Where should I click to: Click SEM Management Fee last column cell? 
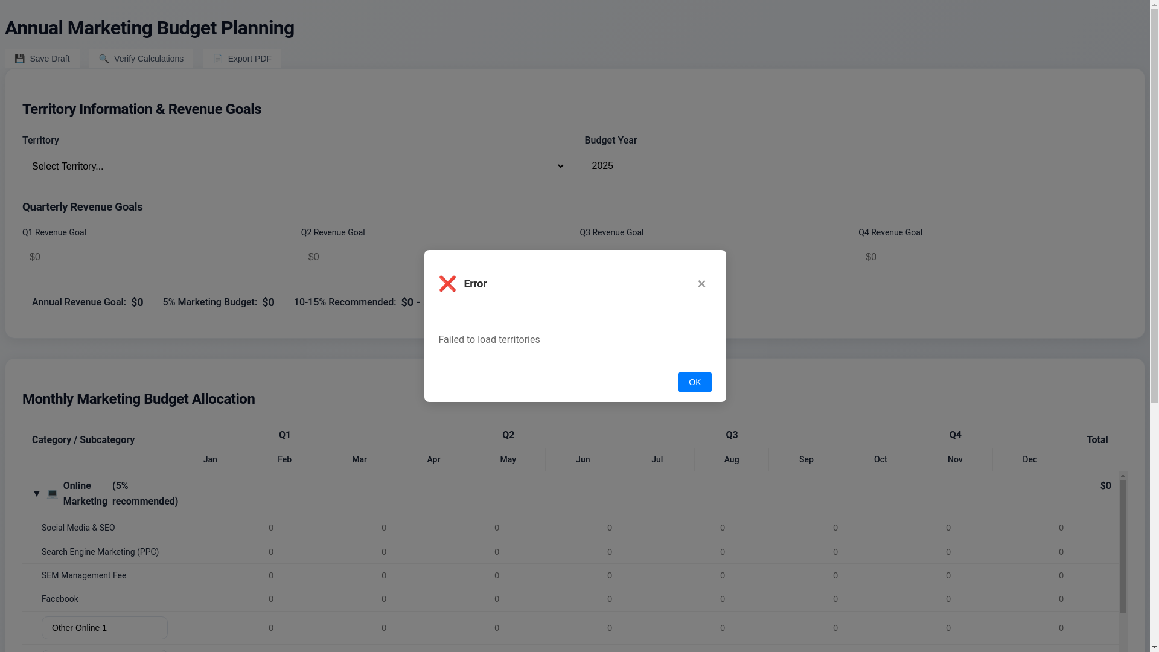1061,575
